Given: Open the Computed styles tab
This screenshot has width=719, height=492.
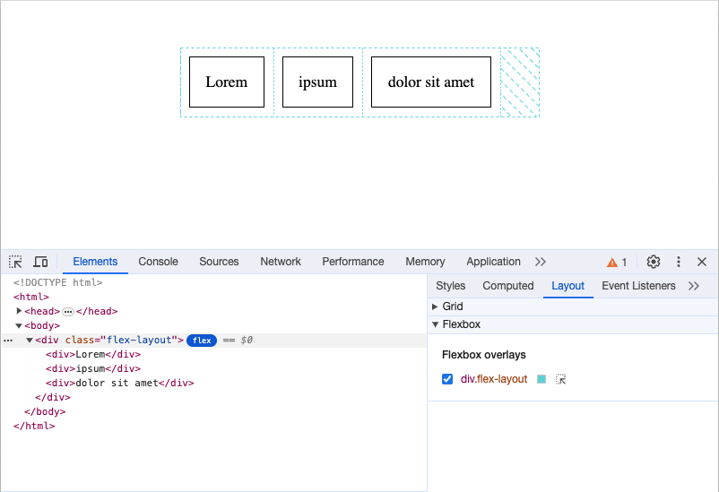Looking at the screenshot, I should (x=507, y=286).
